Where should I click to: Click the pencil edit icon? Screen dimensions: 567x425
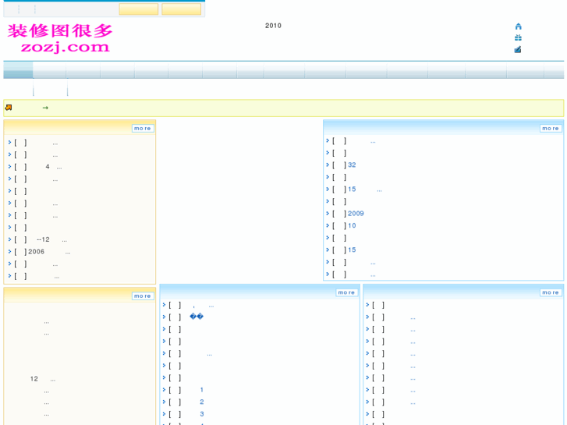tap(518, 50)
